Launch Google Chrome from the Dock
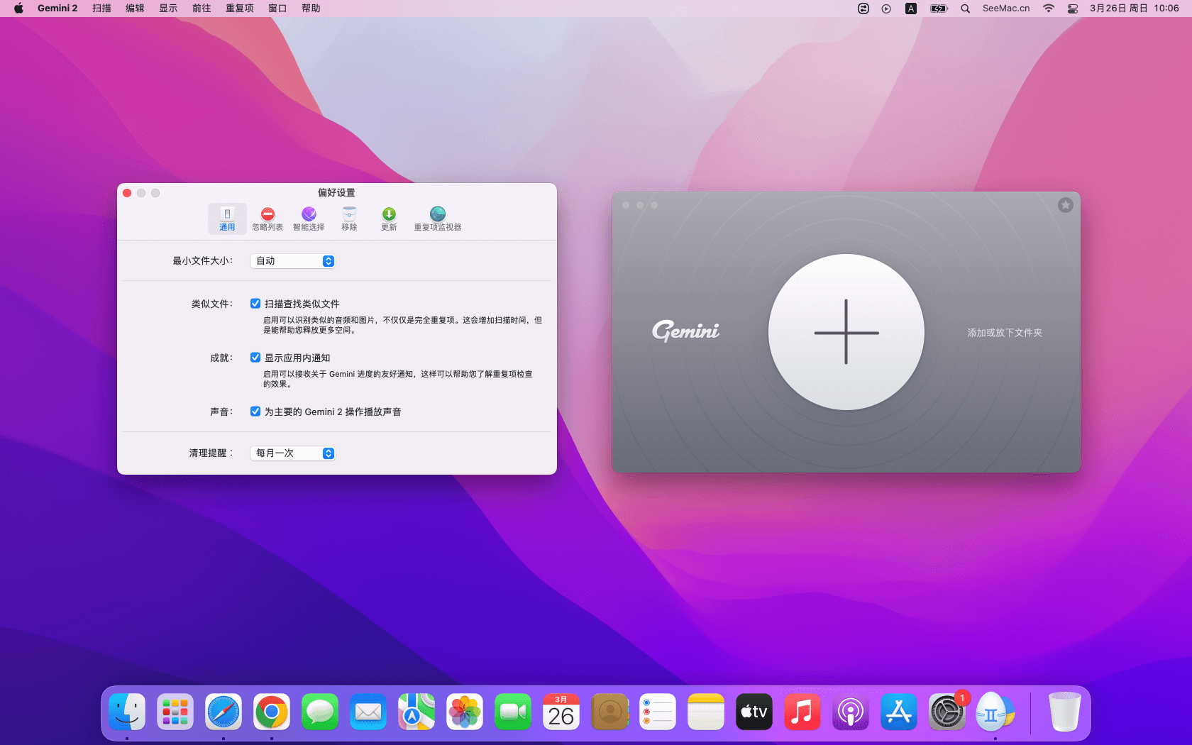Viewport: 1192px width, 745px height. coord(272,712)
